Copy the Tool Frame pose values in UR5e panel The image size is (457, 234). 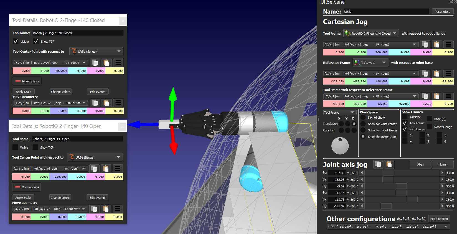point(425,44)
